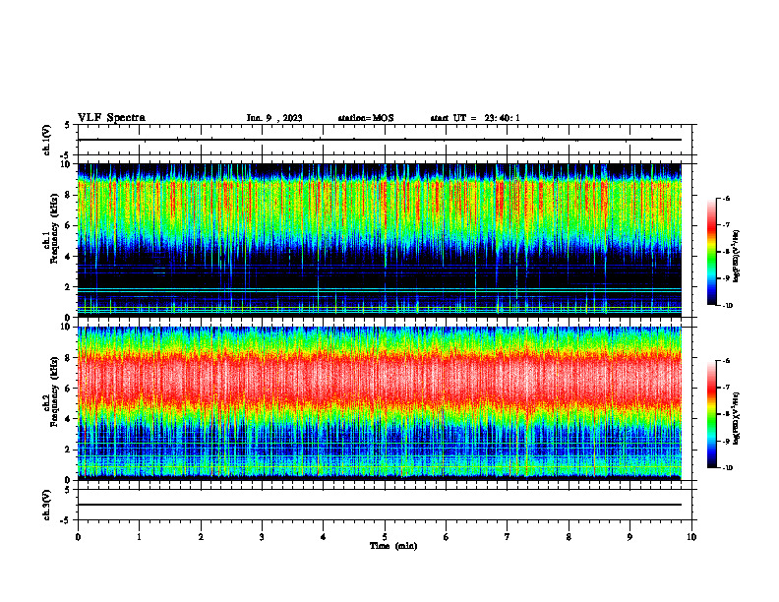
Task: Click time-axis tick label '1'
Action: point(139,537)
